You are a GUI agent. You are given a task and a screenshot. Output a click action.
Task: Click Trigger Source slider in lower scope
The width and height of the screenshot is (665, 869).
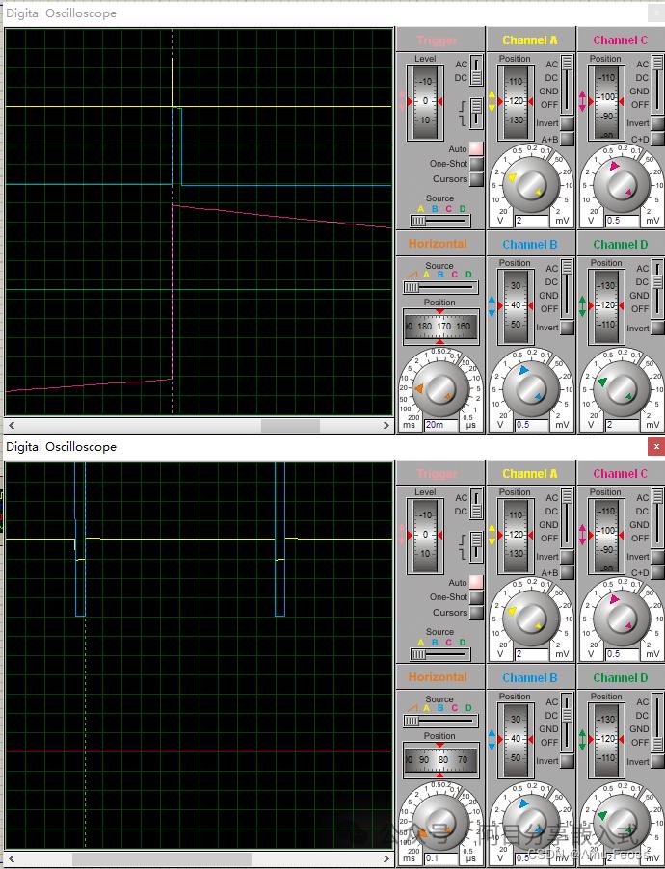pos(440,654)
